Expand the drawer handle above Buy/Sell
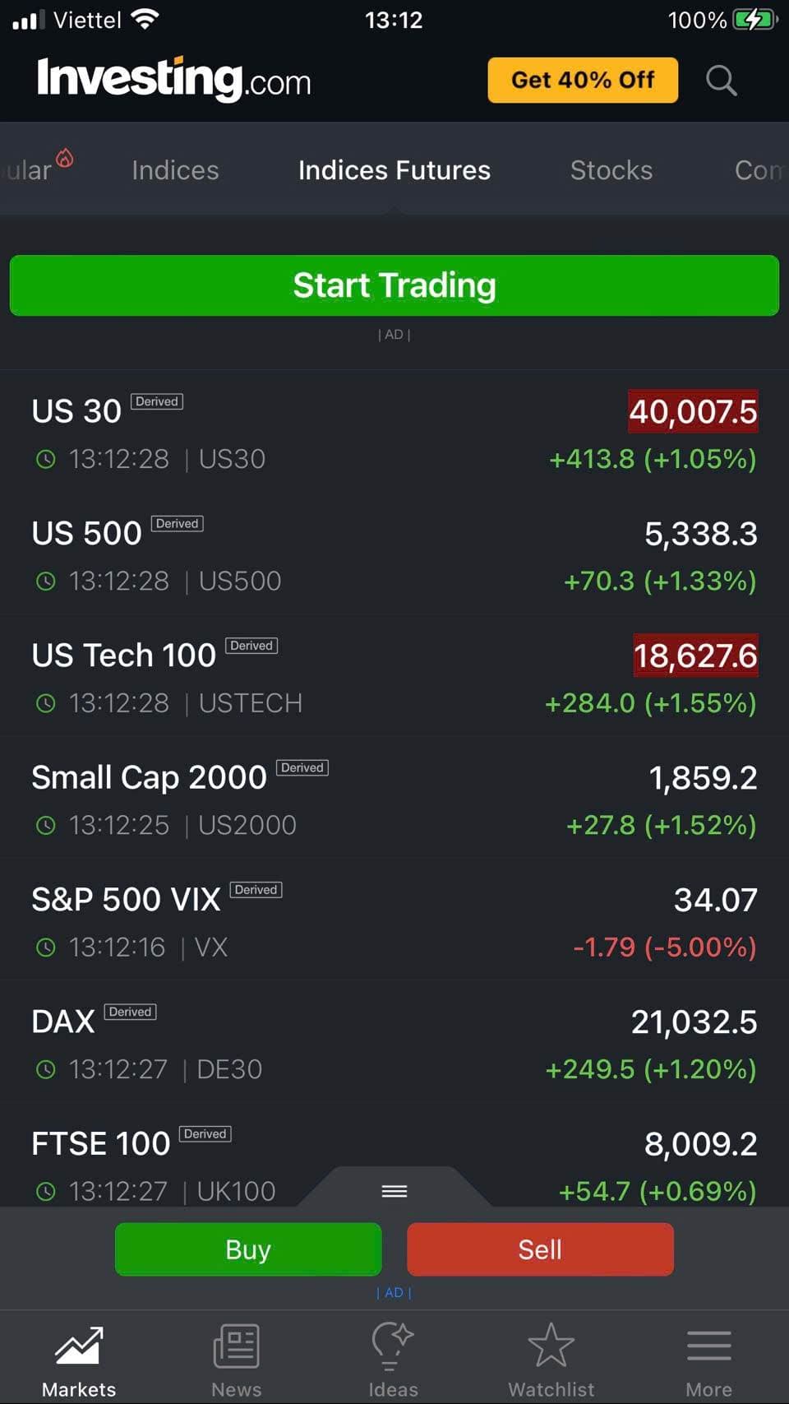789x1404 pixels. point(394,1191)
